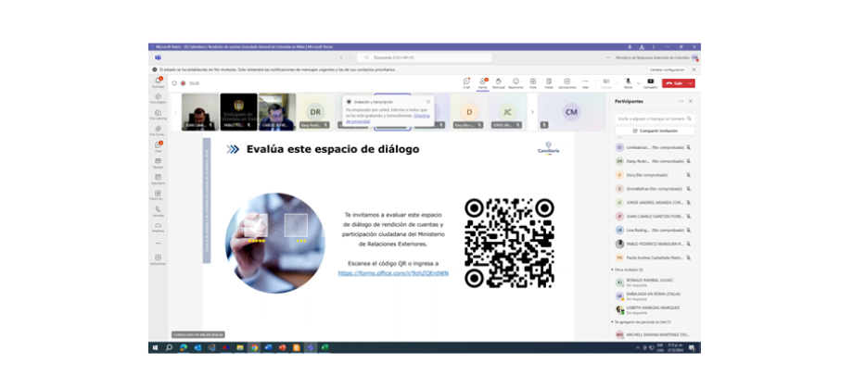Go back with the navigation arrow near search
The width and height of the screenshot is (853, 389).
tap(341, 57)
